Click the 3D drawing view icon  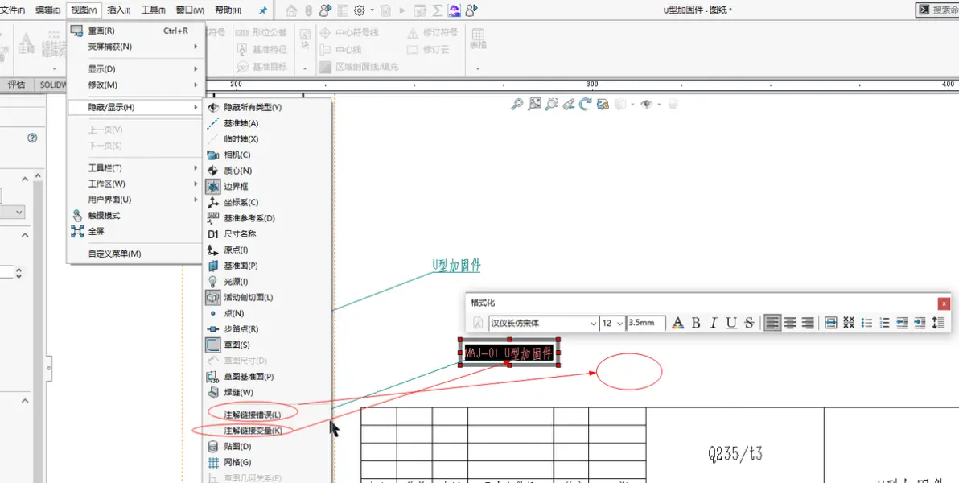603,104
